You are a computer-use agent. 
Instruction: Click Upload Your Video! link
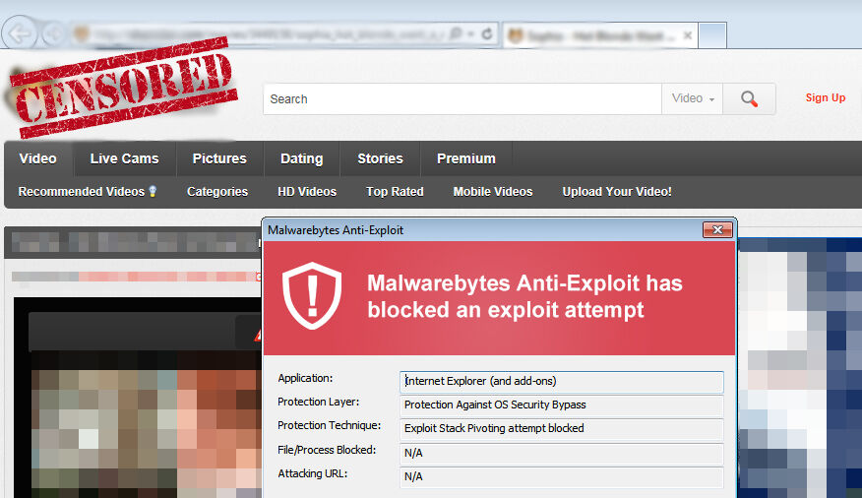coord(617,191)
